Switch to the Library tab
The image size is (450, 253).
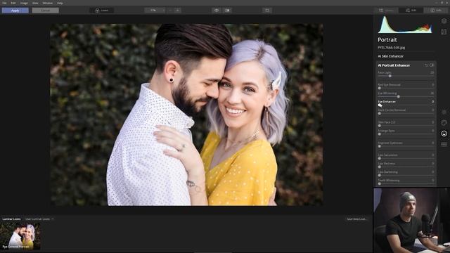coord(386,11)
